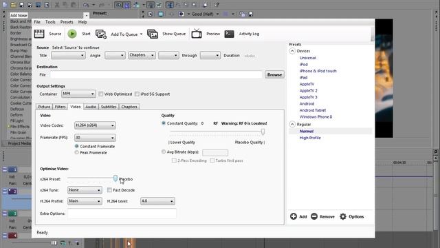The image size is (440, 248).
Task: Select Peak Framerate radio button
Action: tap(76, 152)
